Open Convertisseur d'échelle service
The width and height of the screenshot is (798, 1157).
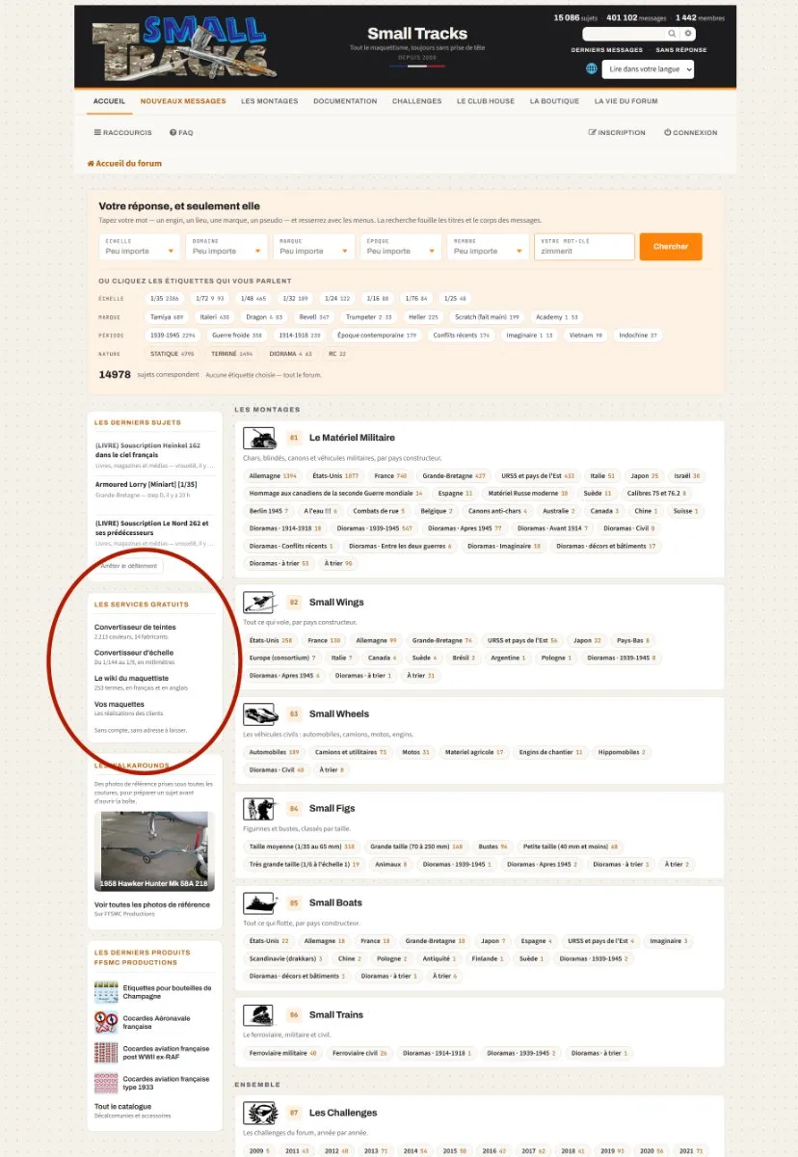[134, 653]
